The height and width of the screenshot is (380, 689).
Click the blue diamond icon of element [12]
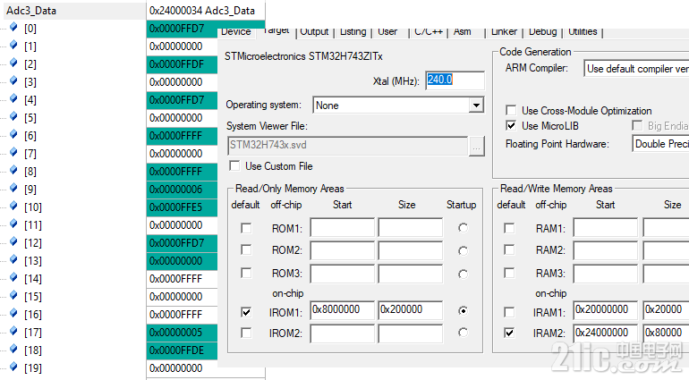pyautogui.click(x=13, y=241)
